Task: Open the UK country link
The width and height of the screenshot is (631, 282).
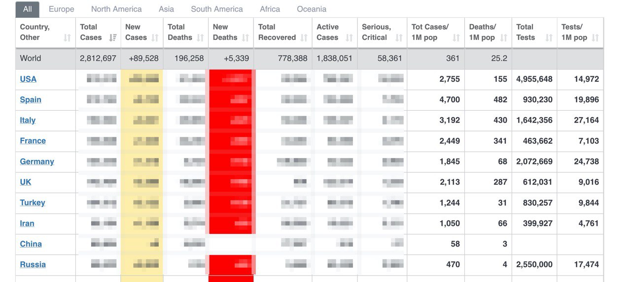Action: coord(26,183)
